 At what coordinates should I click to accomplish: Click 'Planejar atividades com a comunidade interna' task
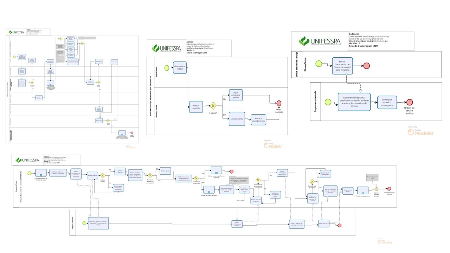tap(135, 175)
